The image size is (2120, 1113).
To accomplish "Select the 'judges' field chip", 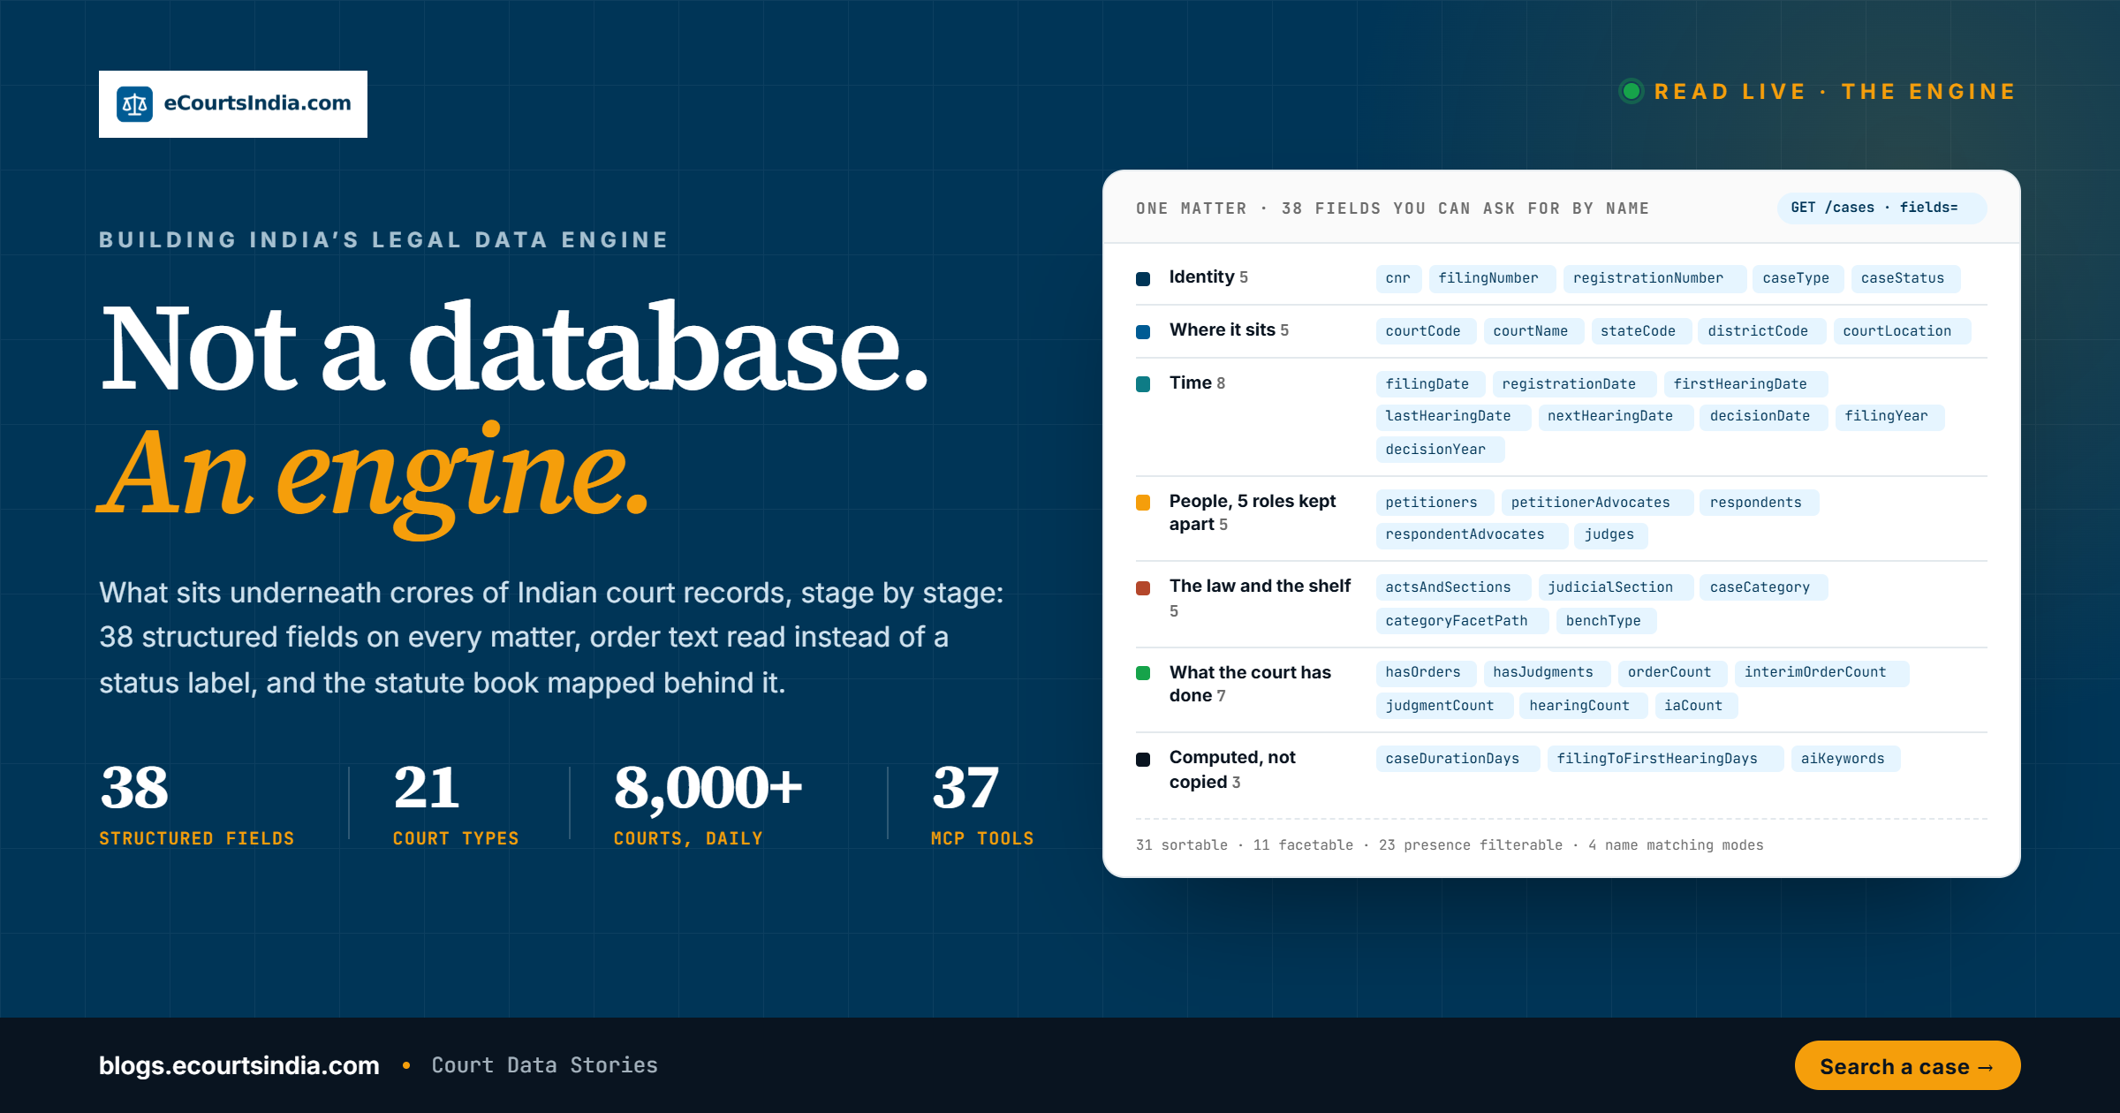I will pos(1609,534).
